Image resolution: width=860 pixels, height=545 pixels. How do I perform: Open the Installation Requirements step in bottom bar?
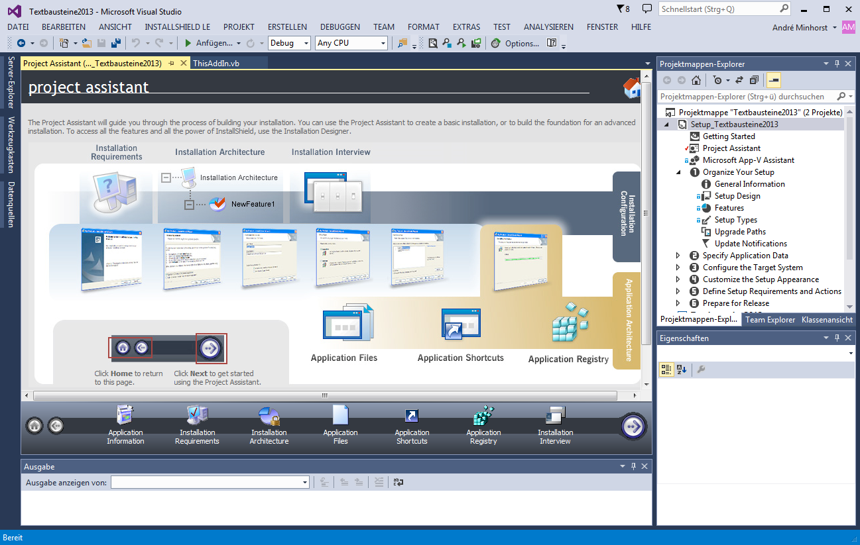[197, 426]
